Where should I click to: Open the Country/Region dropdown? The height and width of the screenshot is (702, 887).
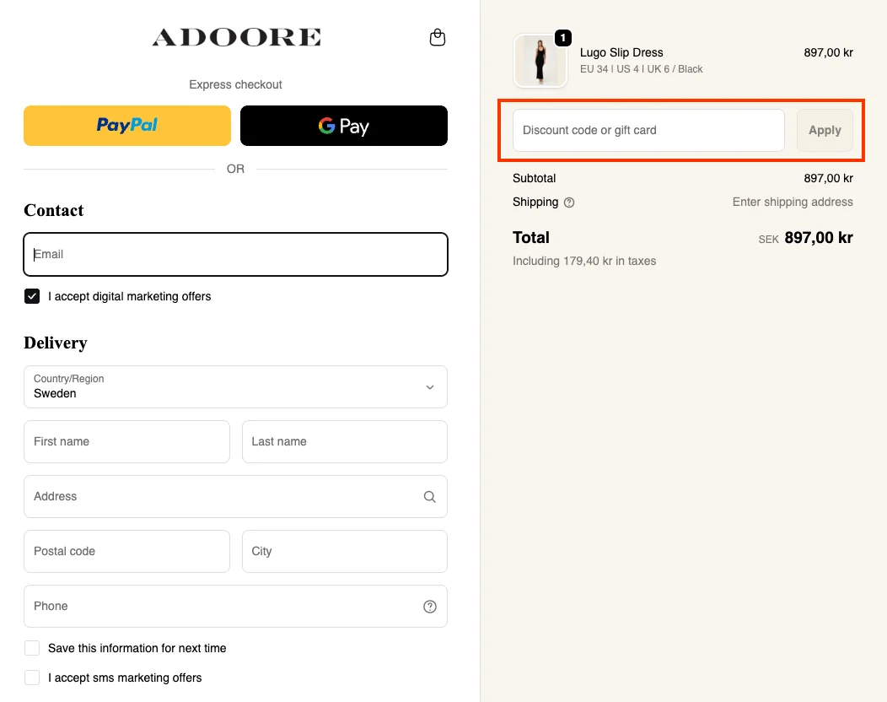235,386
